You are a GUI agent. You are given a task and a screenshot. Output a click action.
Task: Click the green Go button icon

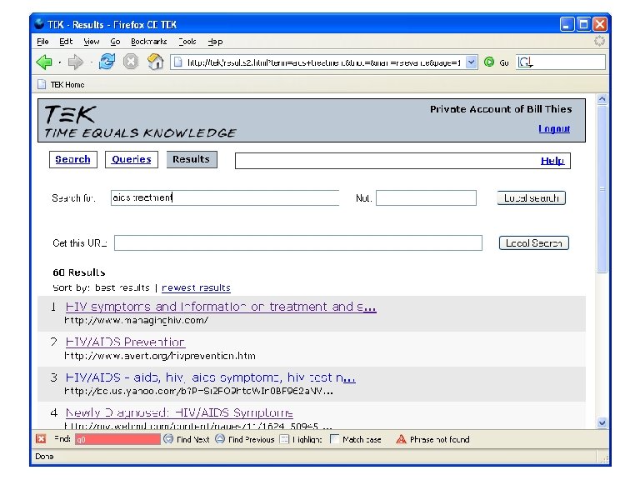(x=488, y=62)
